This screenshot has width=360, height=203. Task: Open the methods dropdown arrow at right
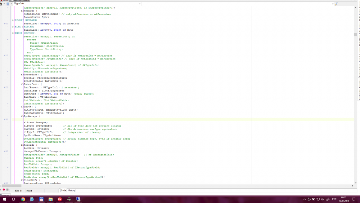click(333, 4)
